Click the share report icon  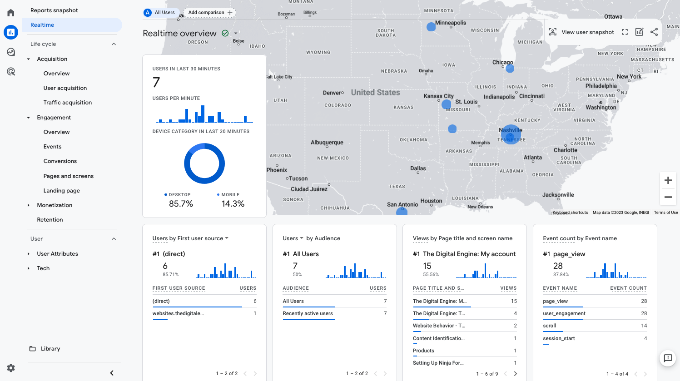pos(654,32)
